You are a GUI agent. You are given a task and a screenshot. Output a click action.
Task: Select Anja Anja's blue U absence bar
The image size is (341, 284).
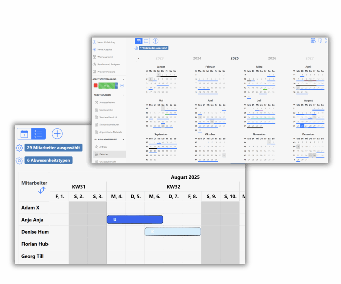[135, 219]
